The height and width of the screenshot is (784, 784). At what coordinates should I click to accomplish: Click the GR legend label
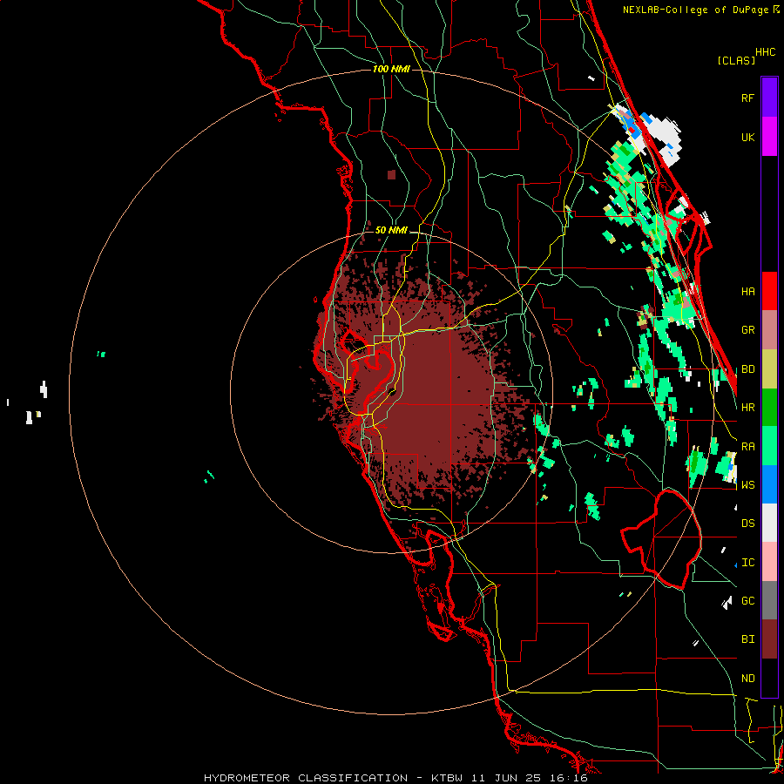point(747,330)
